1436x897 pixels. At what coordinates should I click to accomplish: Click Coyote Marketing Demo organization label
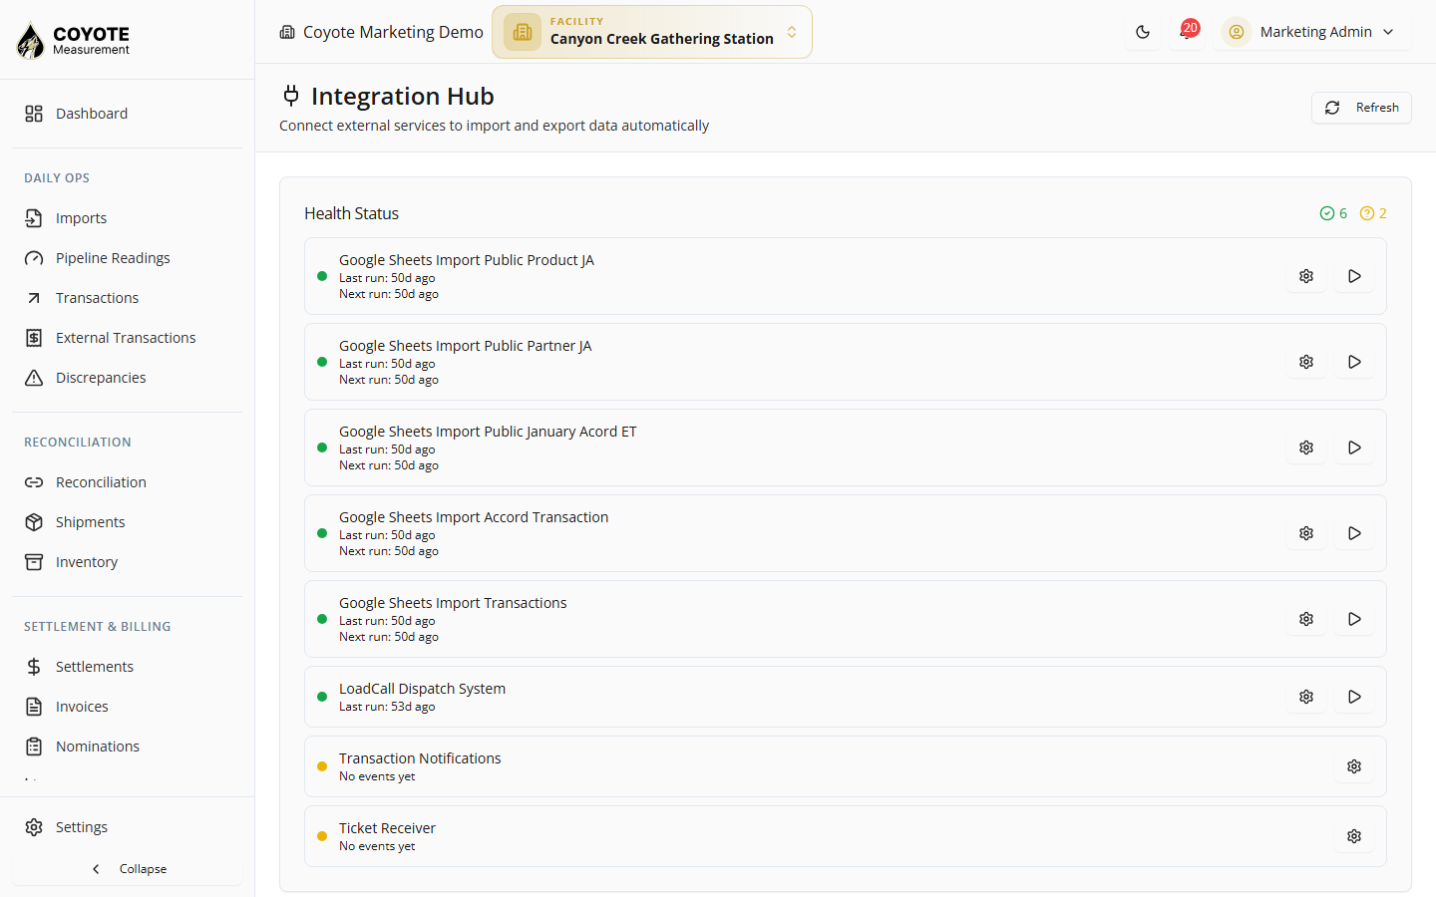pyautogui.click(x=382, y=32)
